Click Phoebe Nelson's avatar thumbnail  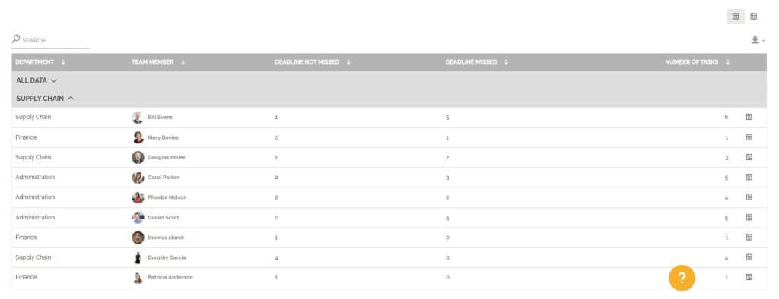[x=138, y=197]
